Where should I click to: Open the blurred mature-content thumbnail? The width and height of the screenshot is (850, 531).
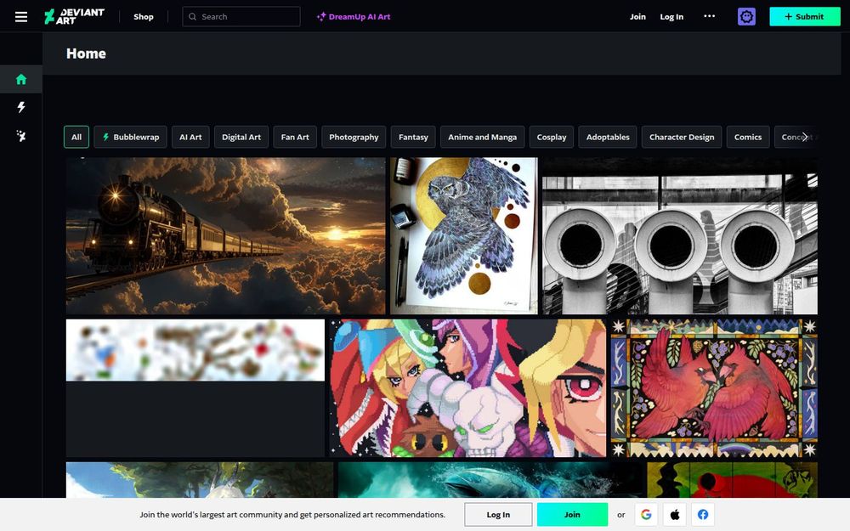[195, 350]
